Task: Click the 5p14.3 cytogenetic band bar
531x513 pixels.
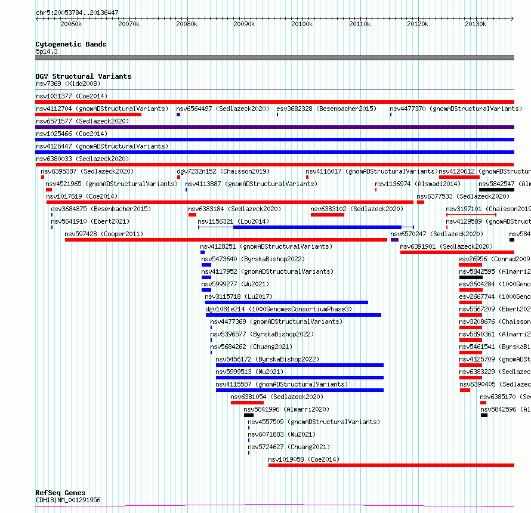Action: tap(274, 58)
